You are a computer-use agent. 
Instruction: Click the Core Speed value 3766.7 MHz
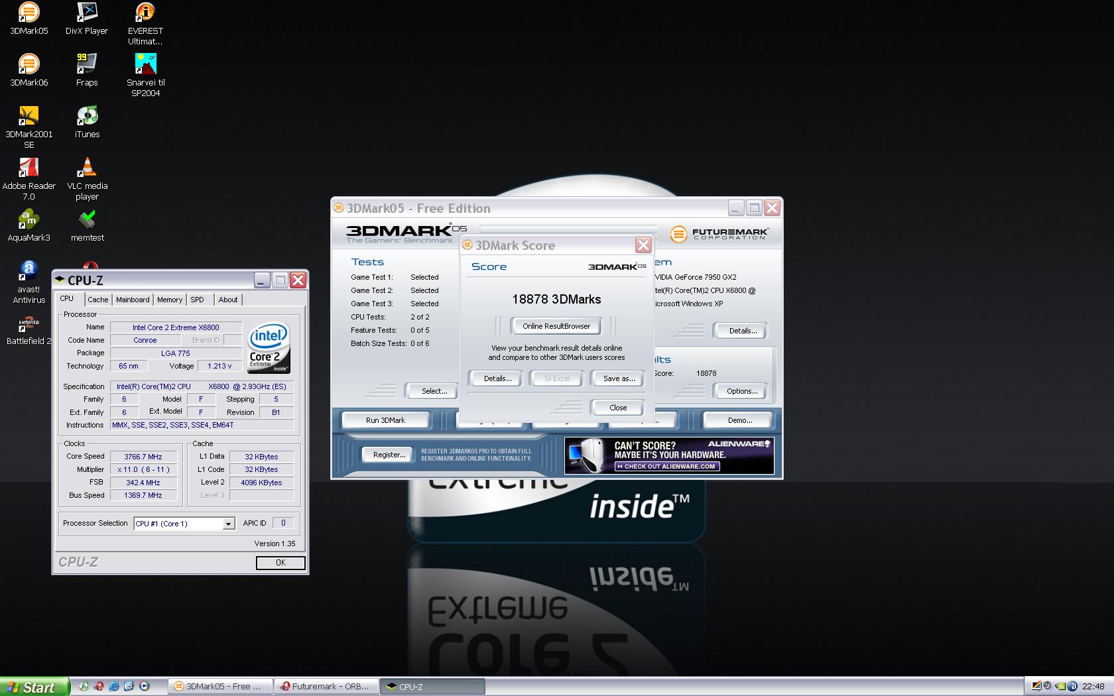tap(143, 457)
